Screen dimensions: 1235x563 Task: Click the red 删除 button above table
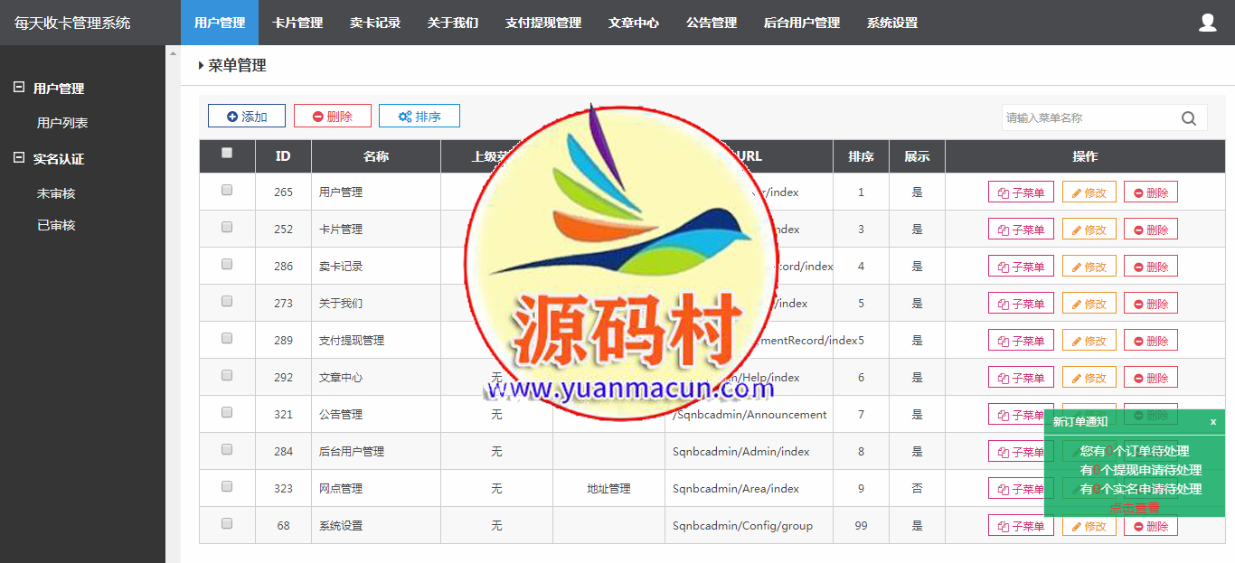tap(332, 117)
